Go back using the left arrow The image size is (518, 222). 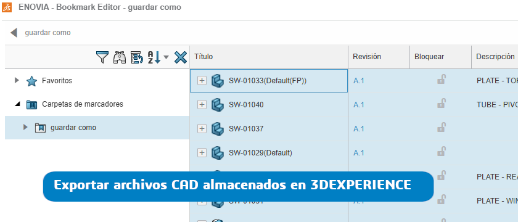click(14, 33)
